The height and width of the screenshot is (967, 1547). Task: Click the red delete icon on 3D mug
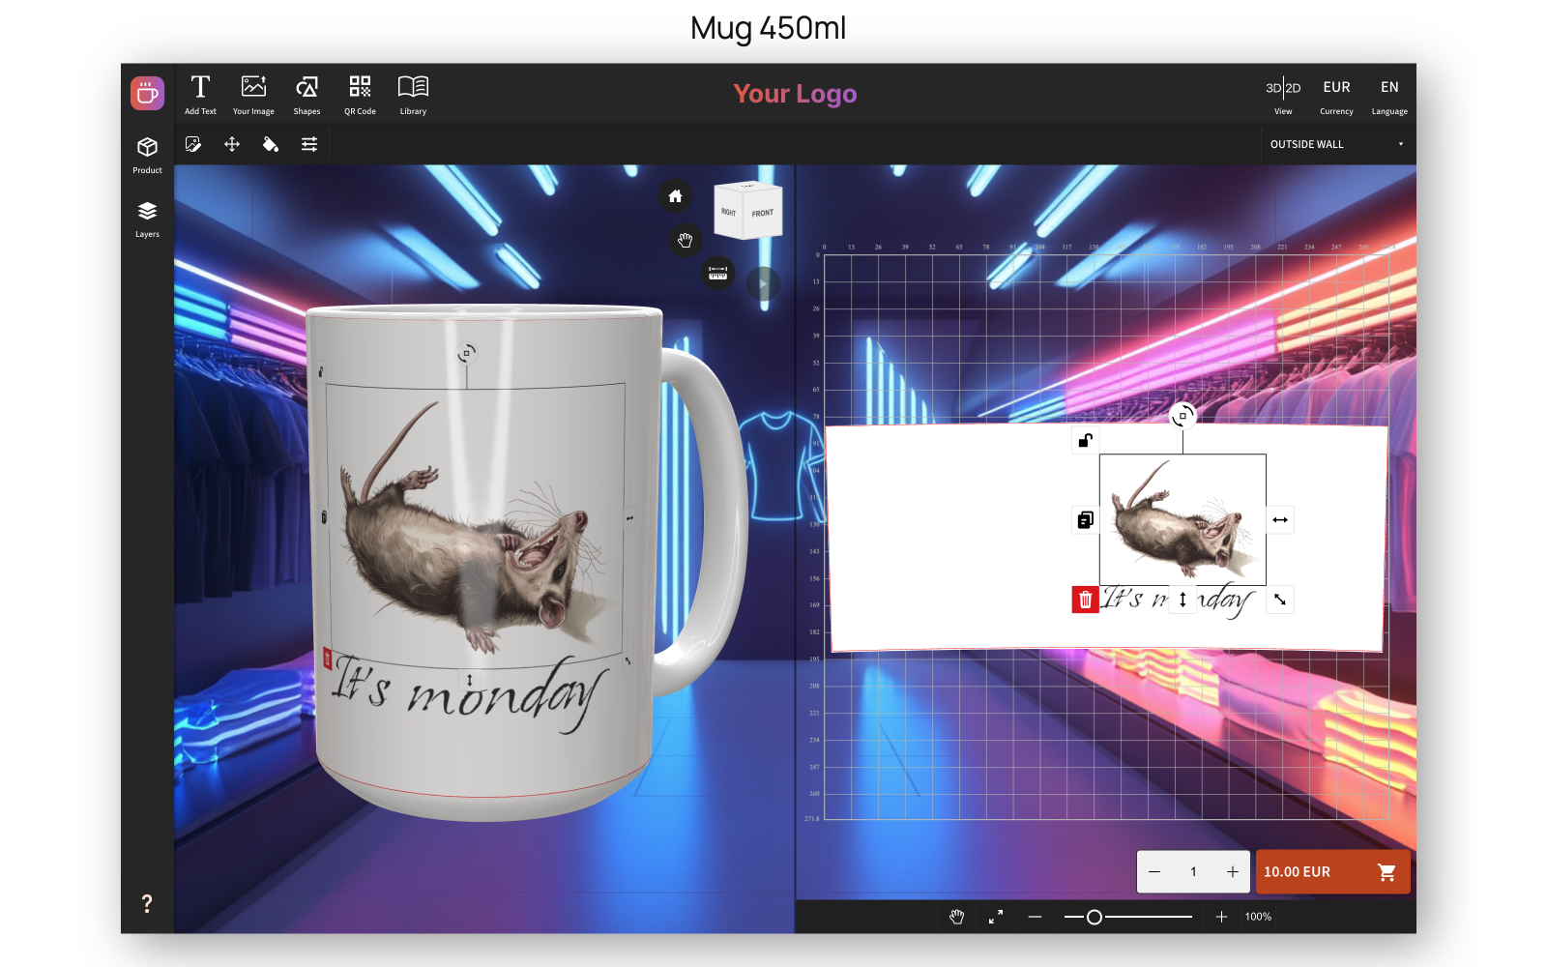coord(327,659)
